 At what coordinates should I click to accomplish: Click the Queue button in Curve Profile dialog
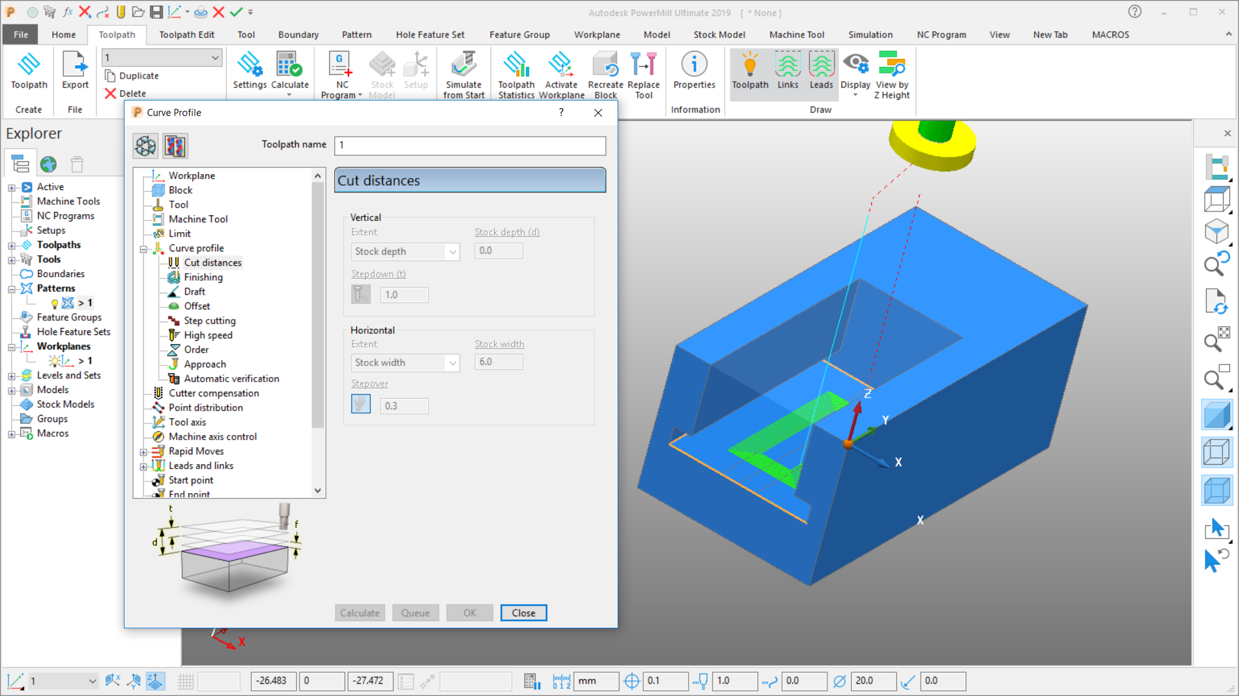(415, 612)
